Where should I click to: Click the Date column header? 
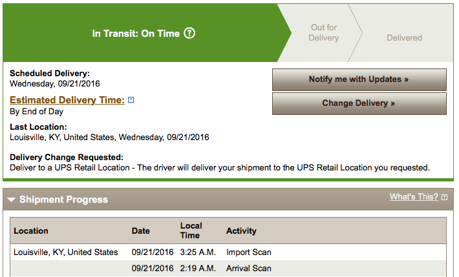coord(140,231)
